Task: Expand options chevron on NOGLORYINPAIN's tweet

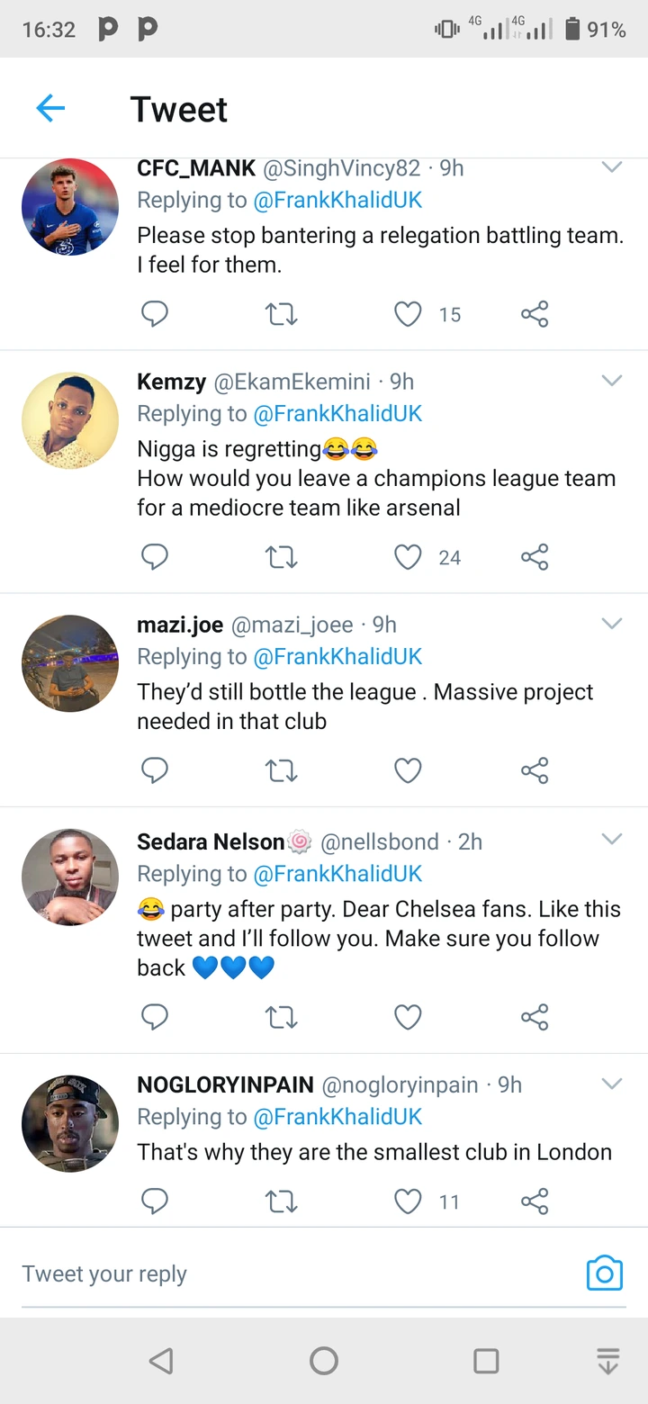Action: (x=612, y=1084)
